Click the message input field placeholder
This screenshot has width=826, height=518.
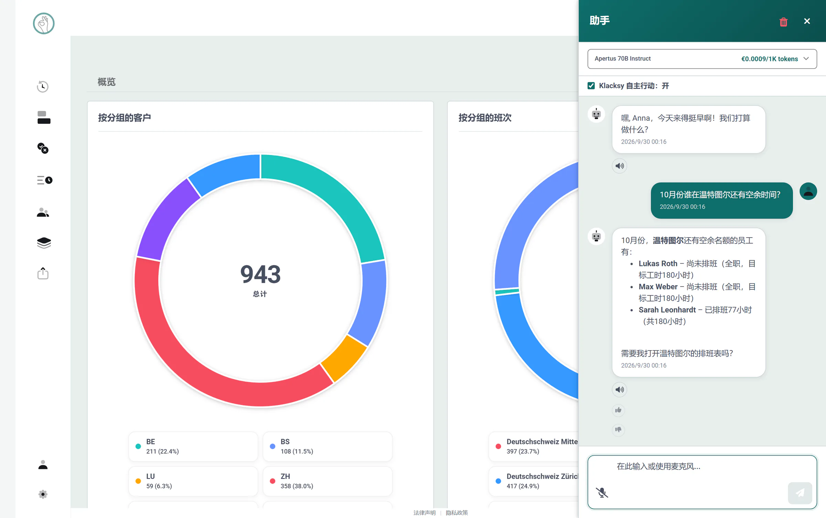(x=658, y=466)
